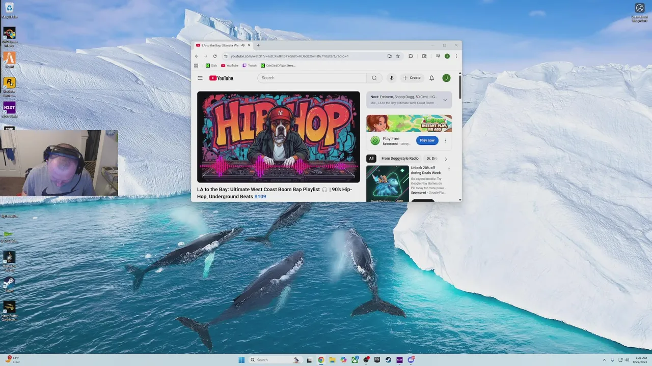This screenshot has width=652, height=366.
Task: Open Chrome media controls icon
Action: (x=438, y=56)
